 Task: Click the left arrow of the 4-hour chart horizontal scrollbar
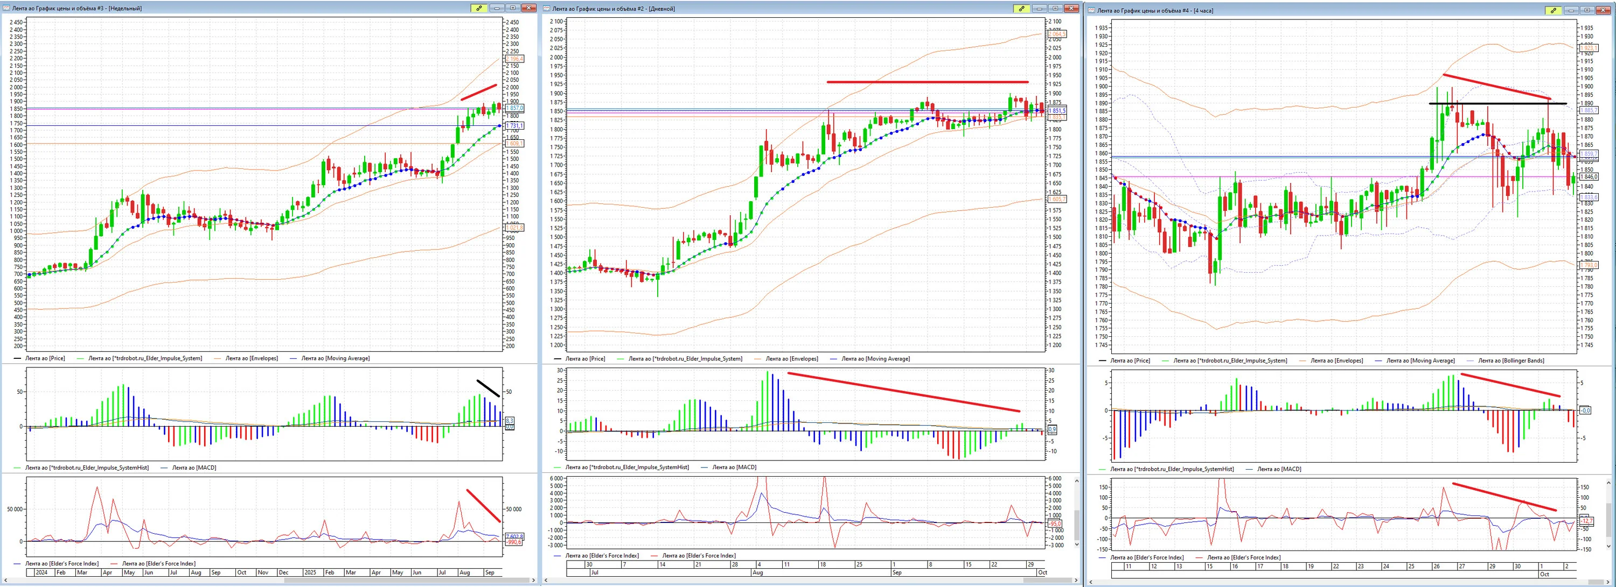(1090, 583)
